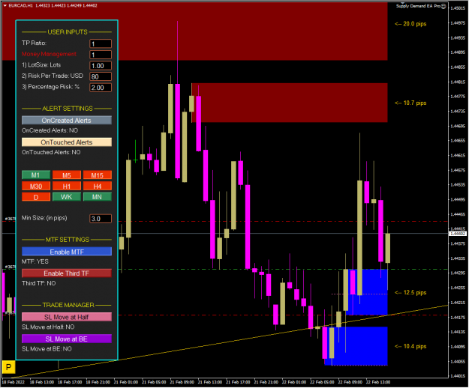This screenshot has width=469, height=388.
Task: Click the smiley face icon next to Supply Demand EA Pro
Action: (x=443, y=6)
